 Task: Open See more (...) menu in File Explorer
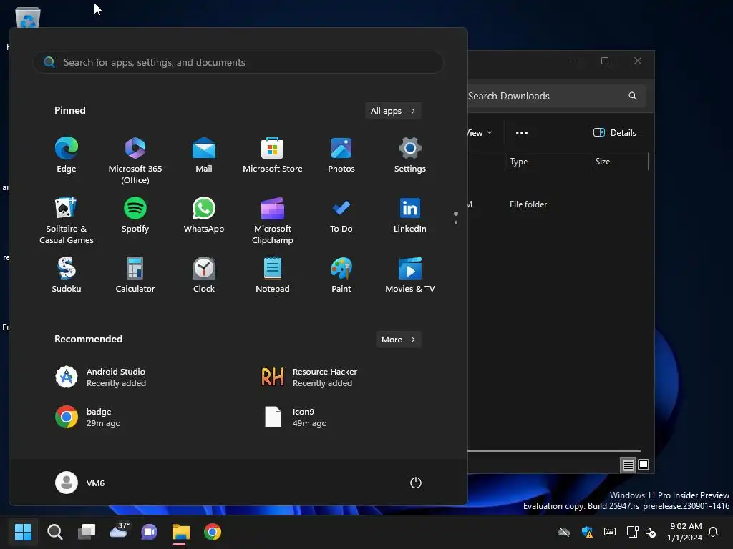coord(522,133)
